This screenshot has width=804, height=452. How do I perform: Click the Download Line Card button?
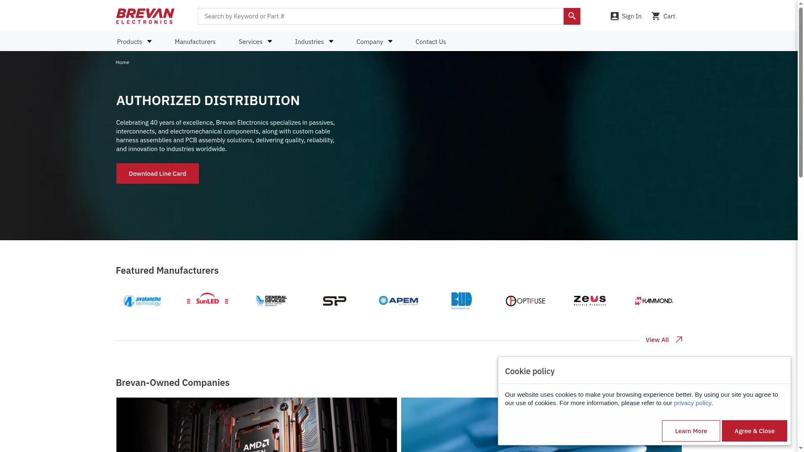pyautogui.click(x=157, y=173)
